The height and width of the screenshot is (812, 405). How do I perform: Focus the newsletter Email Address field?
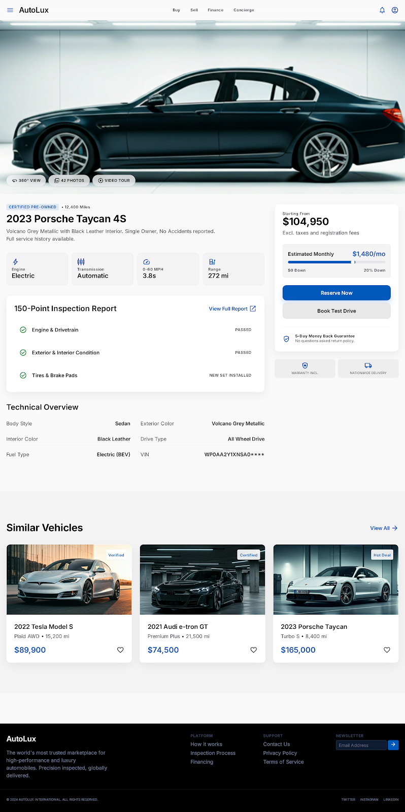click(361, 745)
